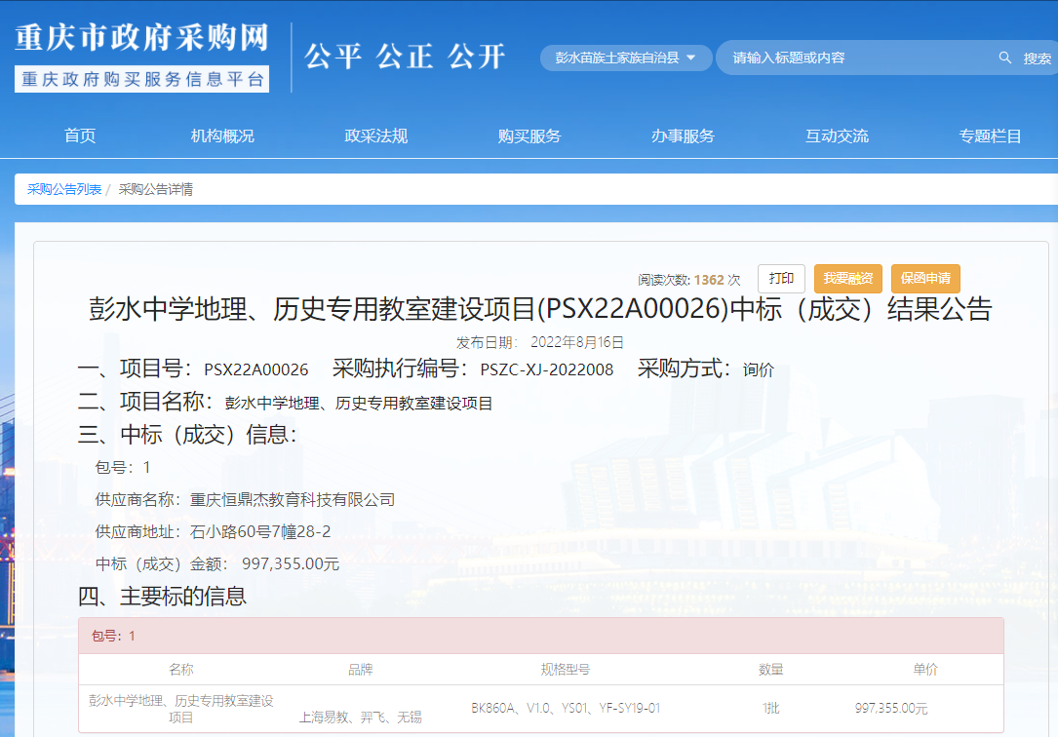1058x737 pixels.
Task: Click the 重庆政府购买服务信息平台 banner
Action: pos(141,79)
